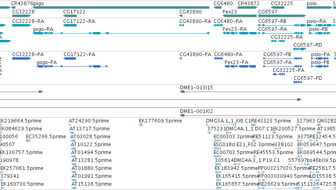336x190 pixels.
Task: Click the AT01880.5prime EST
Action: coord(74,173)
